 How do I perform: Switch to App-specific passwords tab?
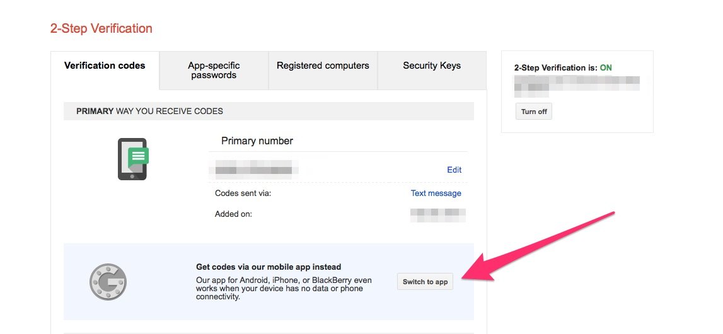point(214,70)
